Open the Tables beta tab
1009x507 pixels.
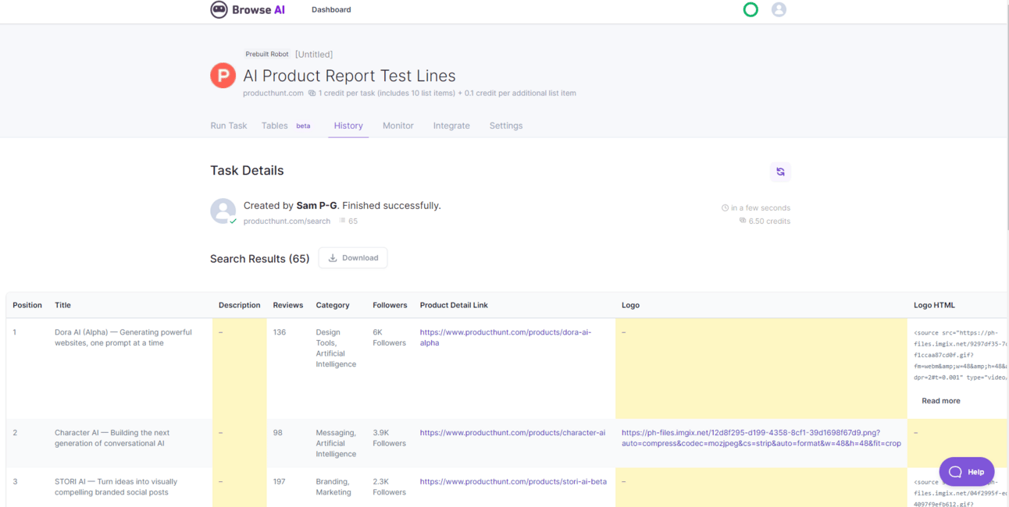(x=286, y=126)
